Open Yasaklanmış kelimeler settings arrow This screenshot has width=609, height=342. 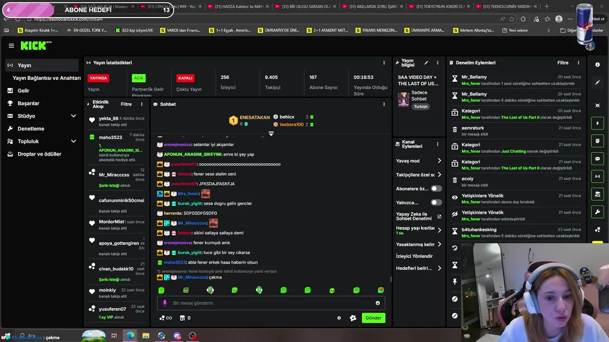click(x=439, y=244)
